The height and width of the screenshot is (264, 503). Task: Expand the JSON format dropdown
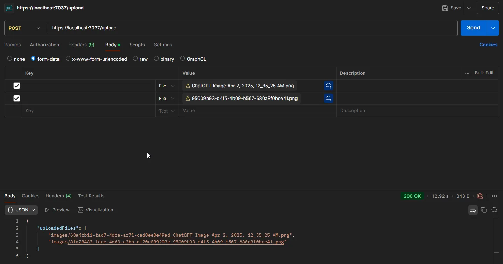point(21,210)
